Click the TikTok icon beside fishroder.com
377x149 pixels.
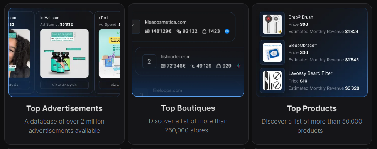(x=238, y=66)
